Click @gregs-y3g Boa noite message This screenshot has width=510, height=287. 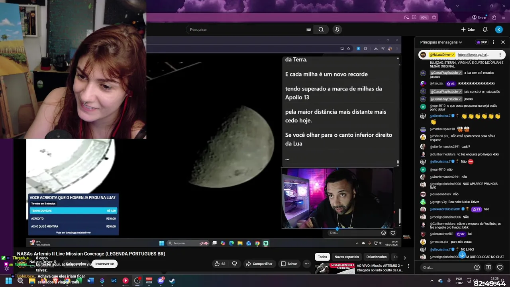pos(454,202)
